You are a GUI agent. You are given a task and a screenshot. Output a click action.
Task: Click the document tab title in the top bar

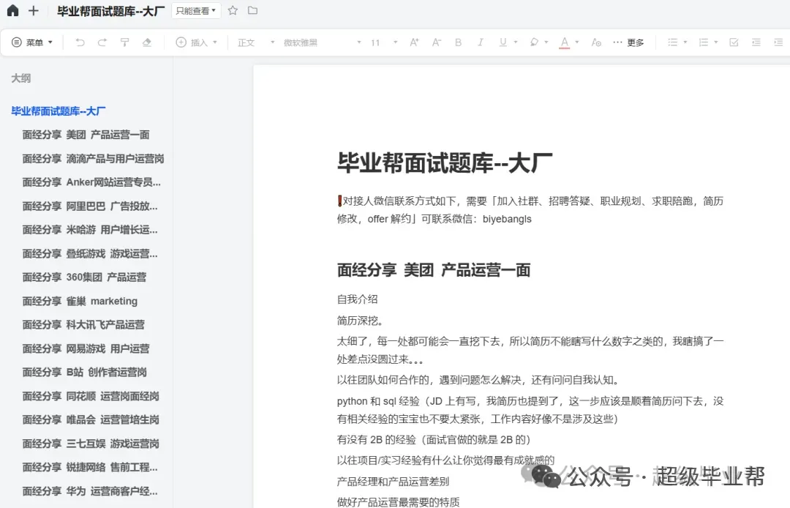[111, 10]
